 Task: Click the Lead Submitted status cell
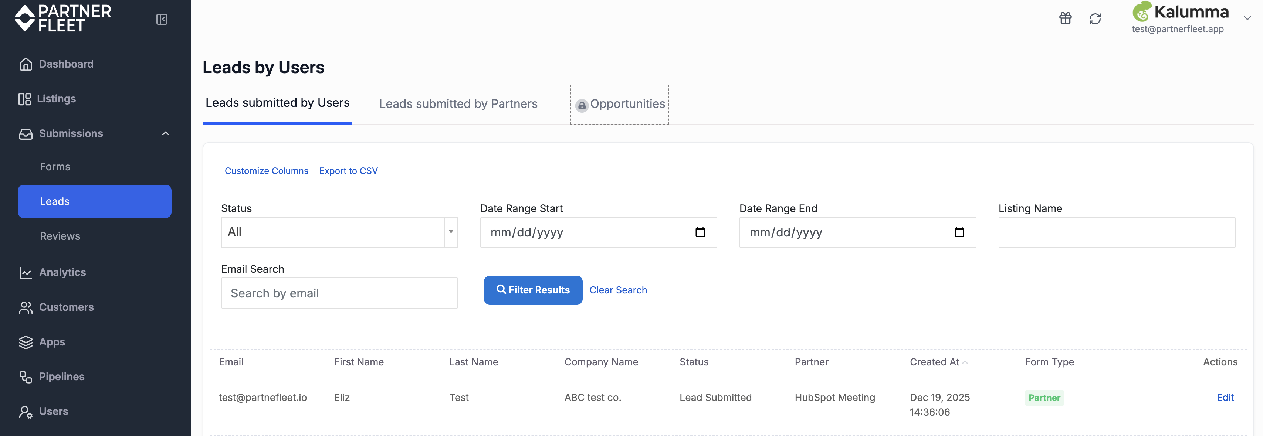(715, 397)
